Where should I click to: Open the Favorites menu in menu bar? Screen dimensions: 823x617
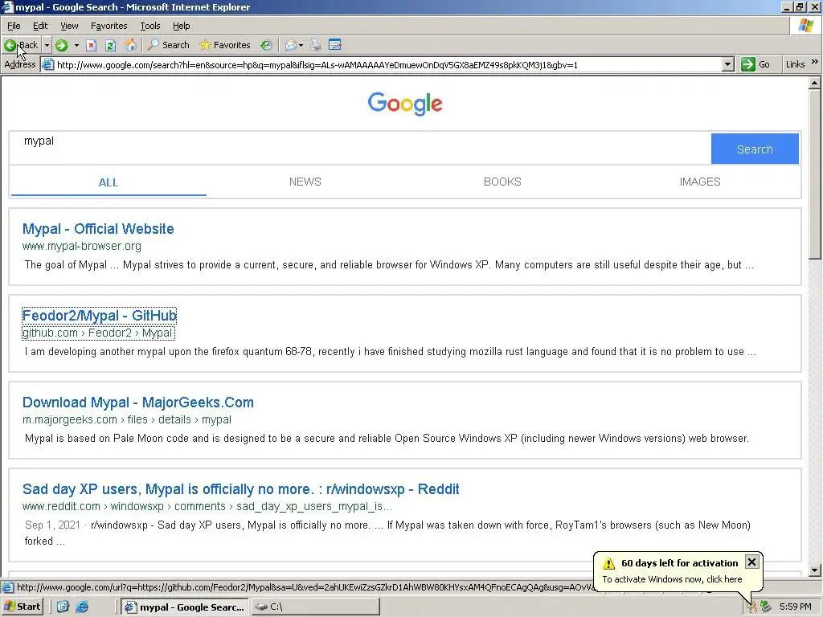point(109,26)
